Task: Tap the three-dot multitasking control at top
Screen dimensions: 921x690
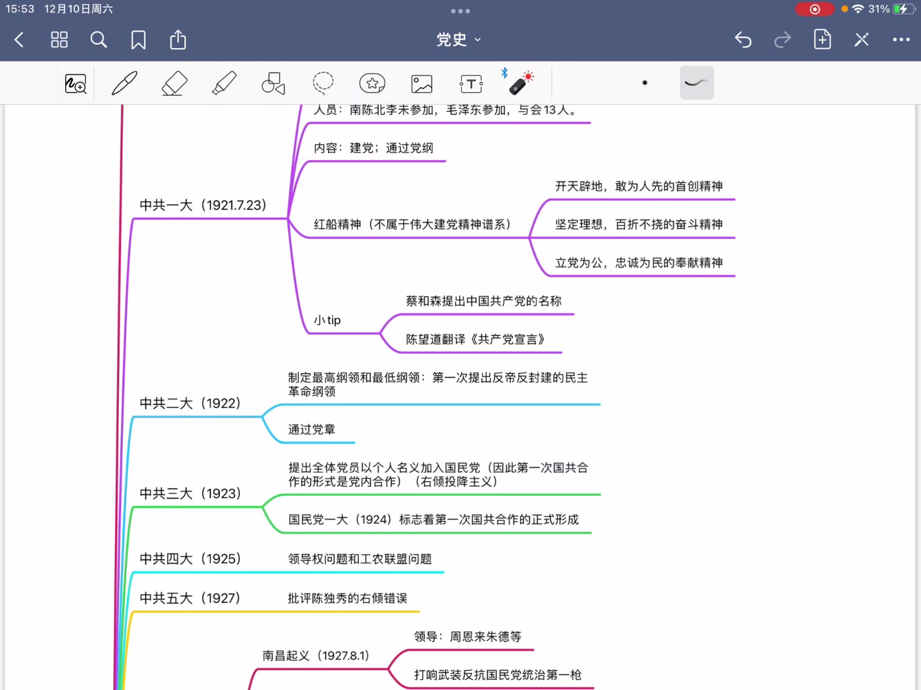Action: [x=460, y=11]
